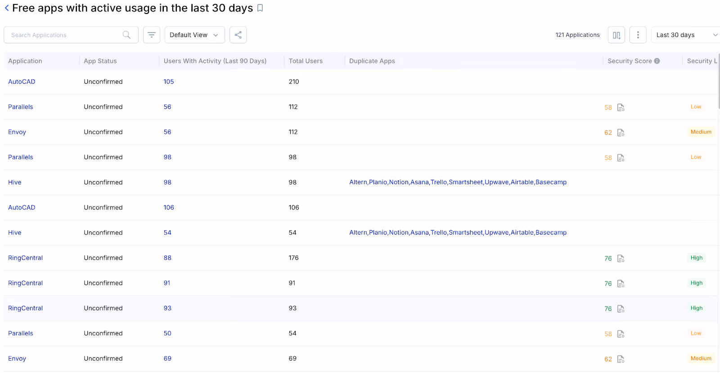Sort by the Application column header
Image resolution: width=720 pixels, height=373 pixels.
pyautogui.click(x=25, y=61)
